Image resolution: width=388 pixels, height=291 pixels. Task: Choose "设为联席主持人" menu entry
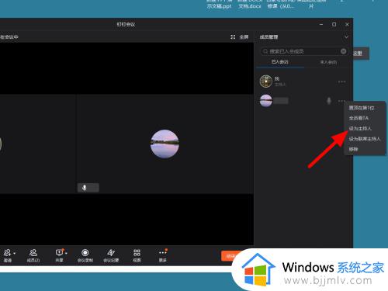(365, 139)
